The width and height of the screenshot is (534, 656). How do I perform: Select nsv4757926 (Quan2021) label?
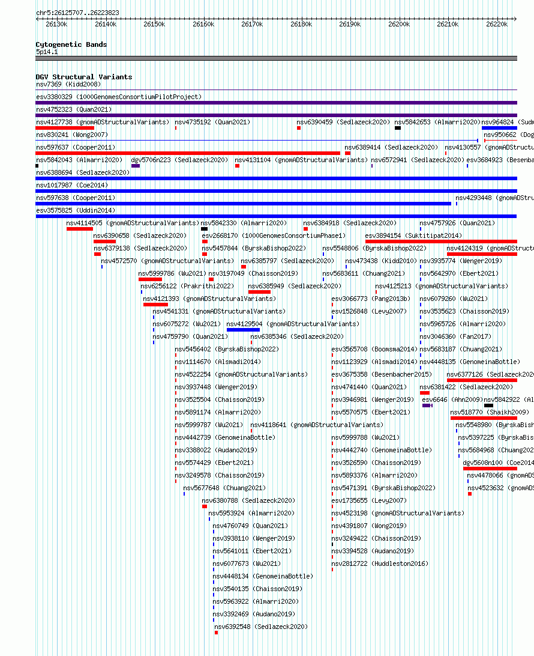[x=457, y=222]
